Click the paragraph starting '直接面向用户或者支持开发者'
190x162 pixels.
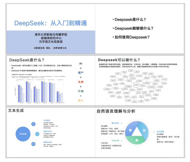pos(138,66)
